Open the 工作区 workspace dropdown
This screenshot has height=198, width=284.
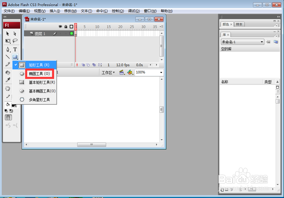108,73
